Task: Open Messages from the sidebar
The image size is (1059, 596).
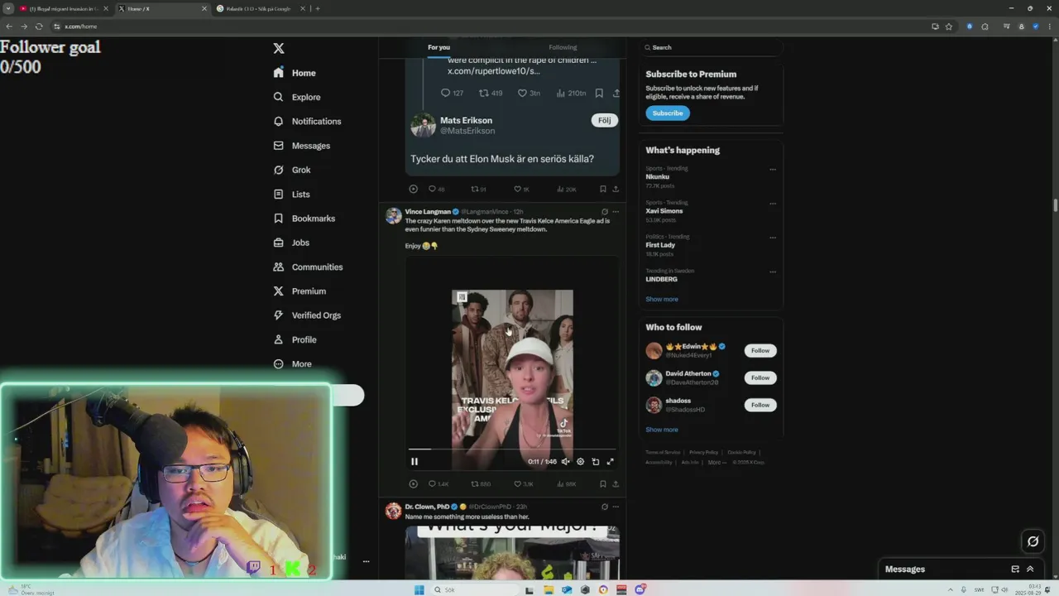Action: [301, 146]
